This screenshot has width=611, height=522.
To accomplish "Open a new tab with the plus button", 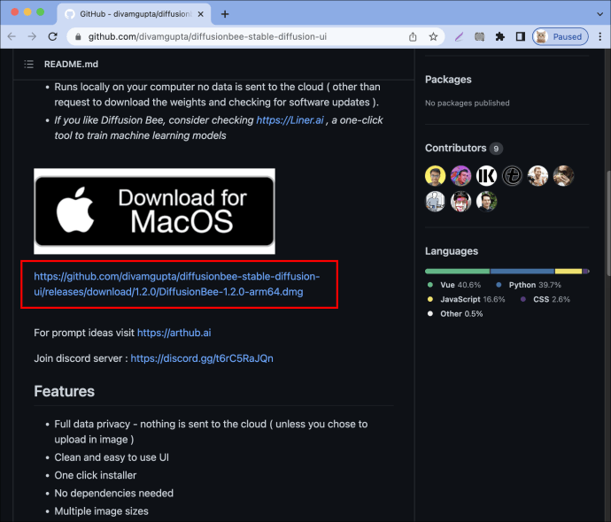I will (x=225, y=14).
